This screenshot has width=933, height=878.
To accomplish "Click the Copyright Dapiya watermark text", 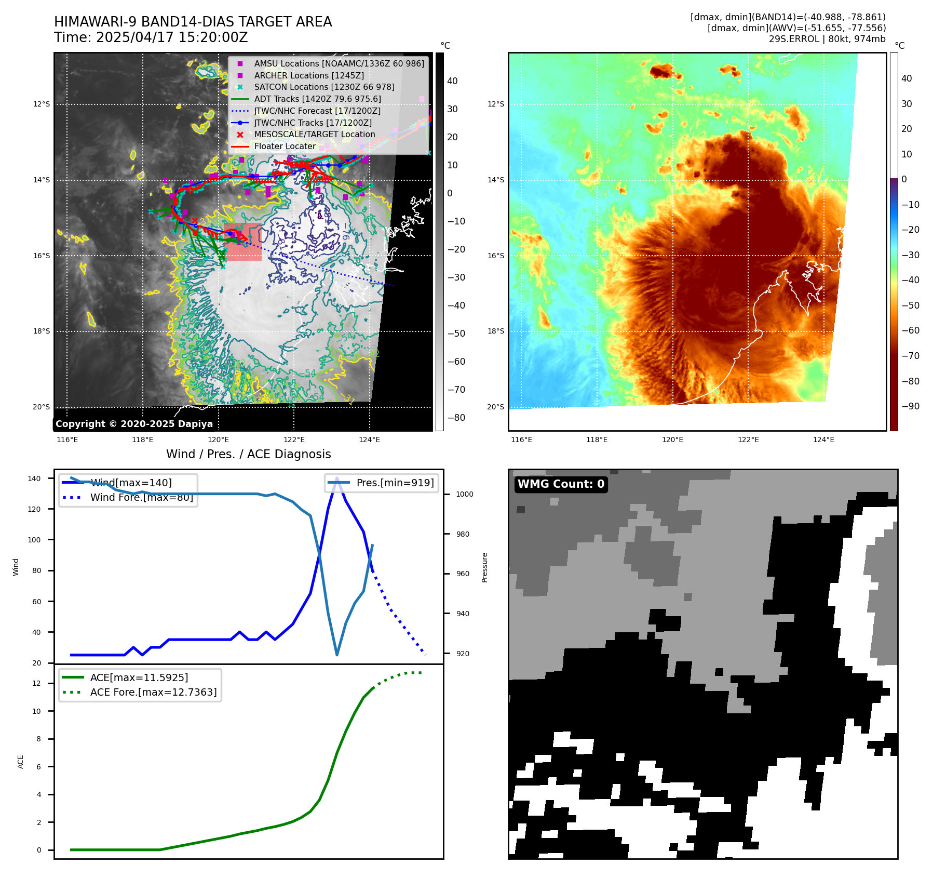I will pyautogui.click(x=134, y=424).
